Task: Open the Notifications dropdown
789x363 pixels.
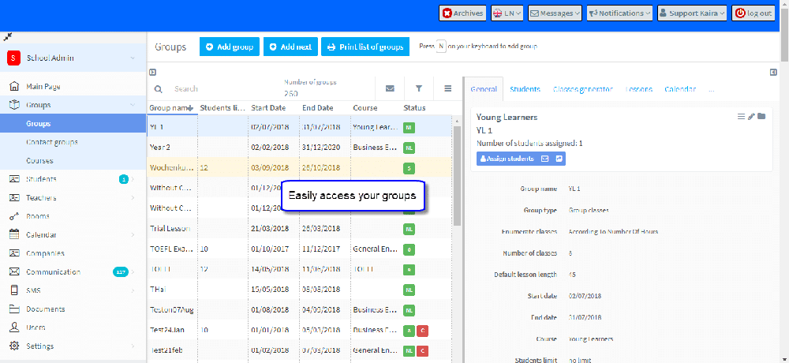Action: pos(619,13)
